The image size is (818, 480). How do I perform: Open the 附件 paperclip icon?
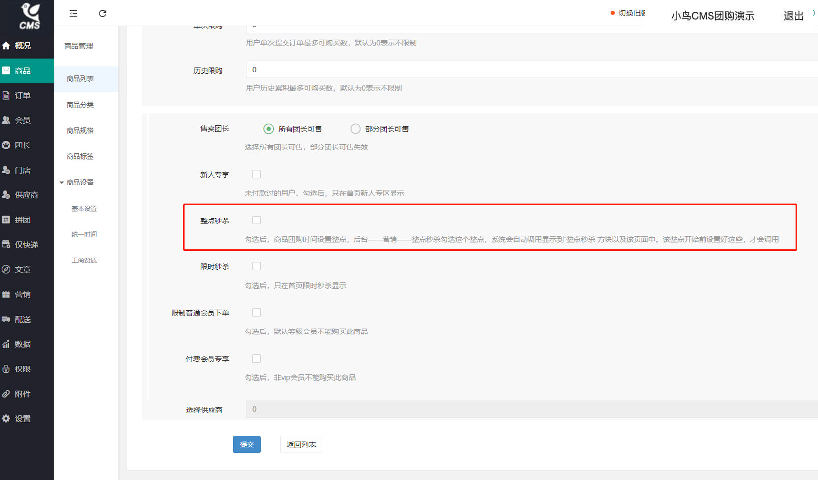pyautogui.click(x=6, y=394)
